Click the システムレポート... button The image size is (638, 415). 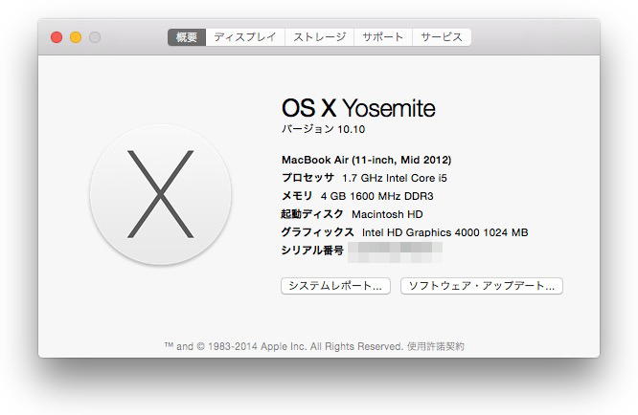[x=335, y=286]
